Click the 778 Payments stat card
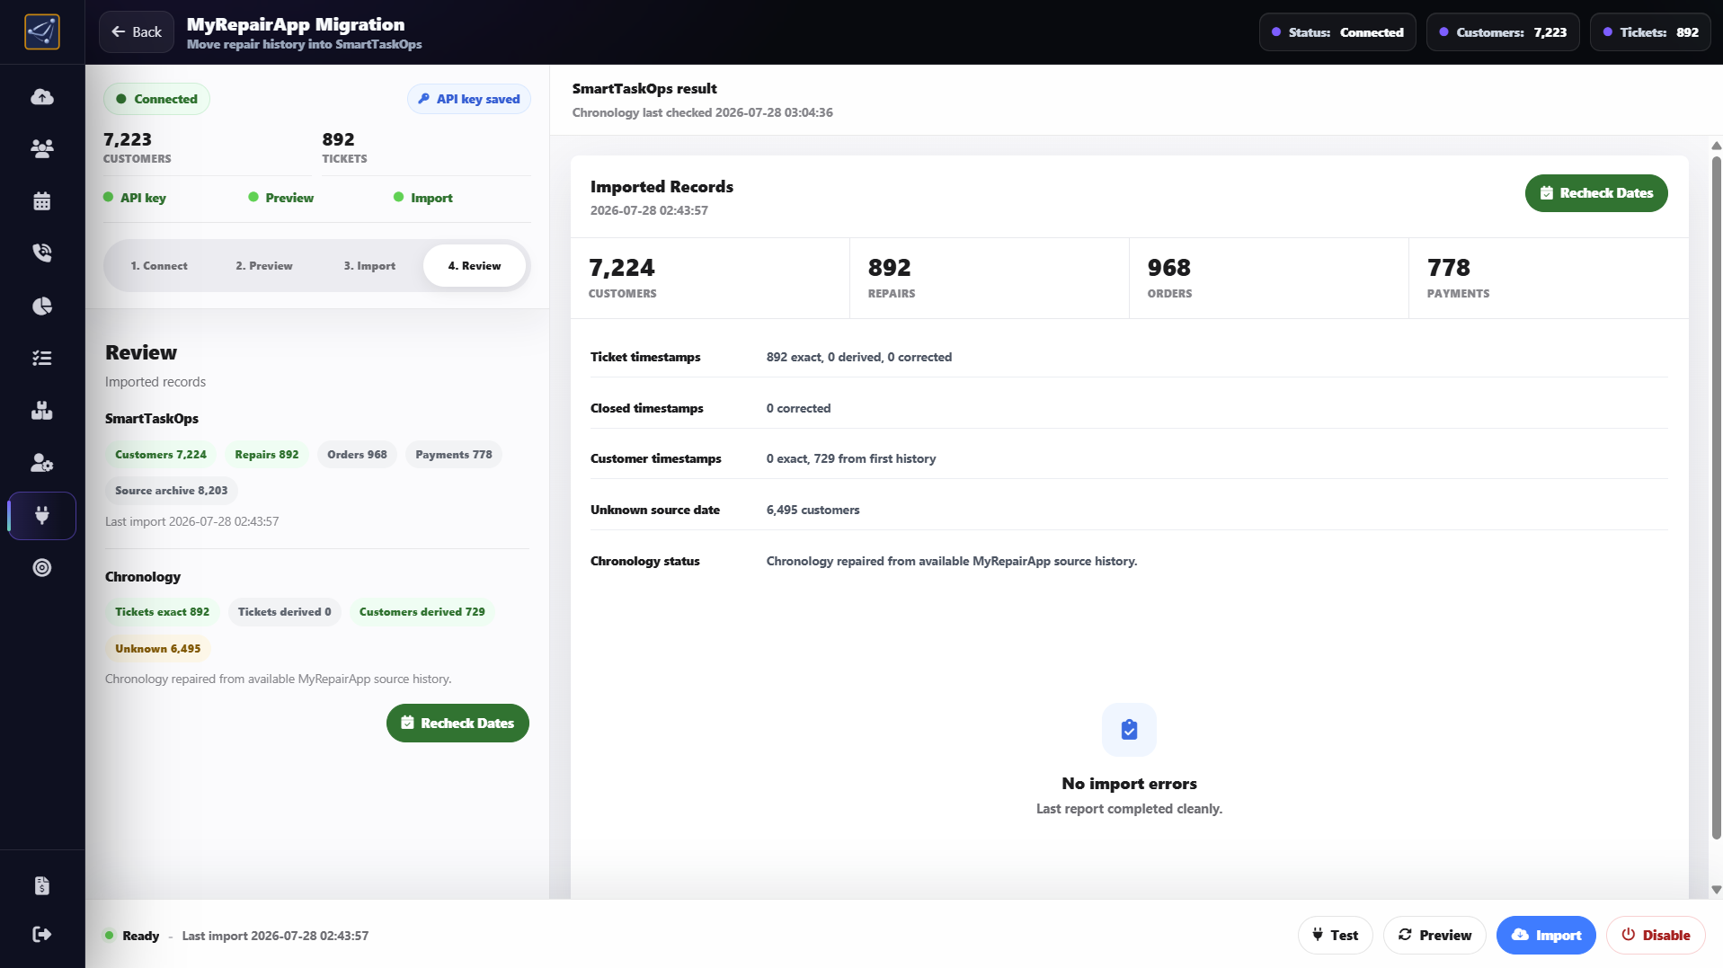The height and width of the screenshot is (968, 1723). tap(1549, 279)
